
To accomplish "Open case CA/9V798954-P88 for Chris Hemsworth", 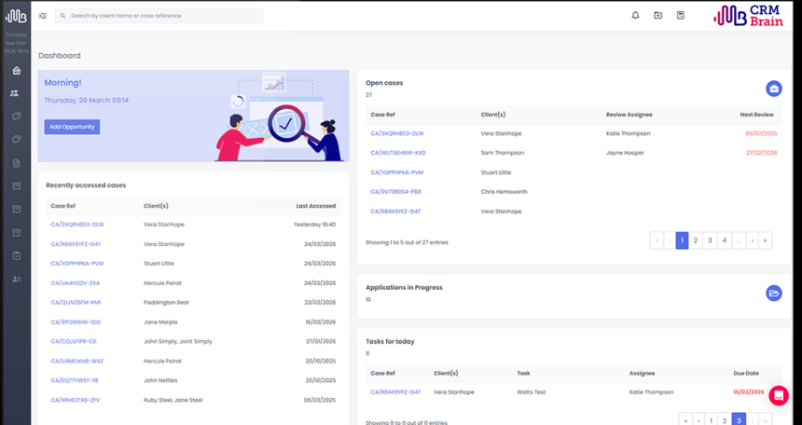I will 396,192.
